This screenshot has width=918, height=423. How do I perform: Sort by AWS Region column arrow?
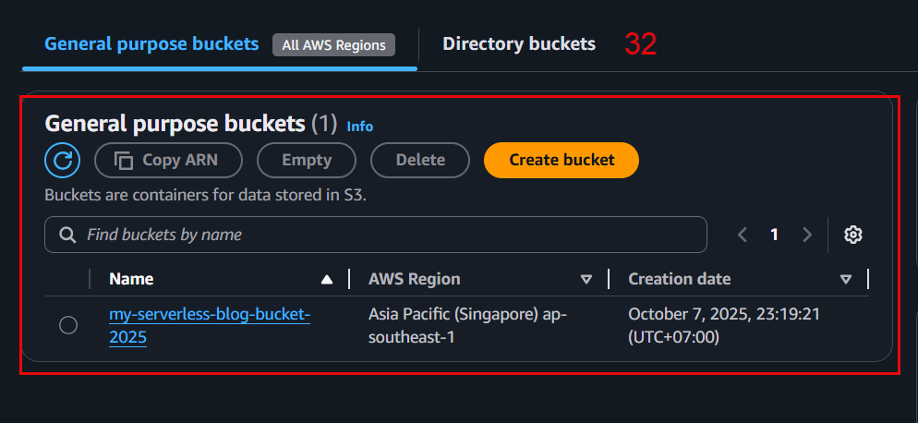pyautogui.click(x=586, y=280)
